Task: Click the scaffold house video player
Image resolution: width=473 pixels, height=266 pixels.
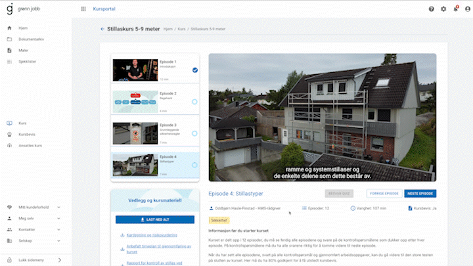Action: pyautogui.click(x=323, y=118)
